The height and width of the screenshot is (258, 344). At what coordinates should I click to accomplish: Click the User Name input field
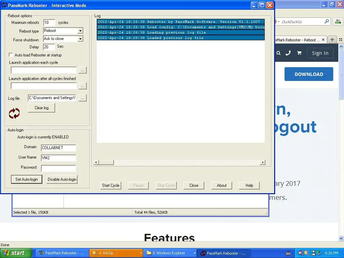click(x=58, y=158)
